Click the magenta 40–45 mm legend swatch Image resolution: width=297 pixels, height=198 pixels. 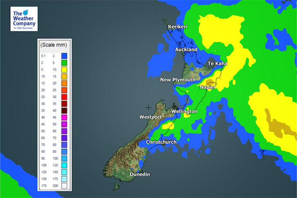[x=64, y=117]
